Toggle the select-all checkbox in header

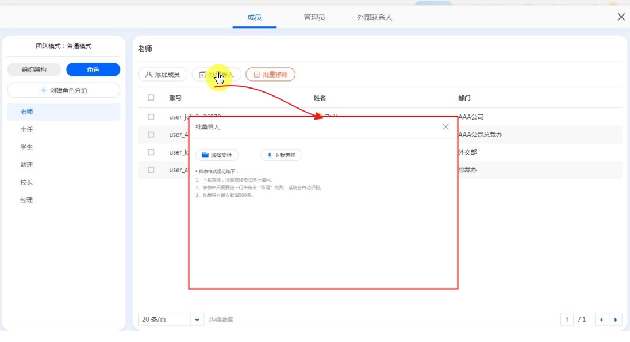(x=151, y=98)
